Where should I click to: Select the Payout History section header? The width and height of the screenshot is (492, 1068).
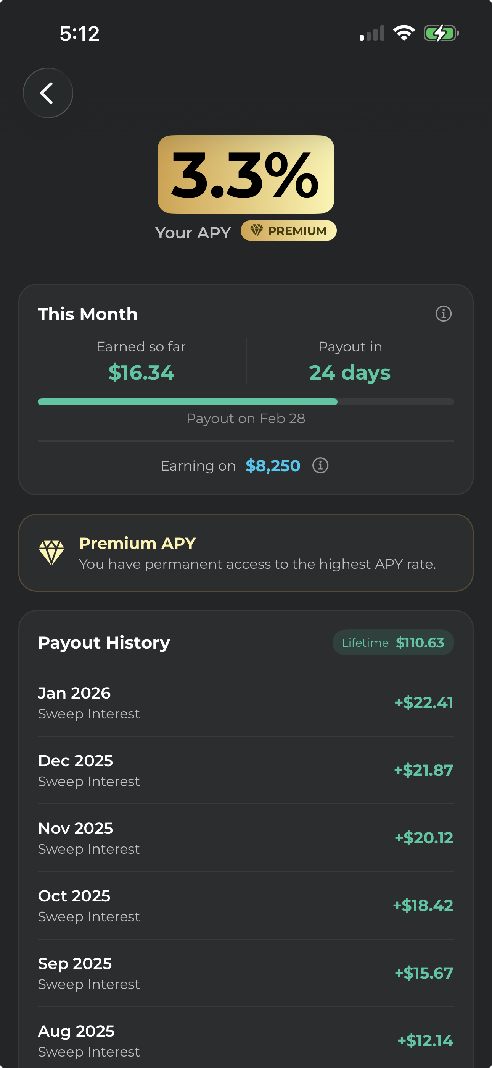coord(103,642)
